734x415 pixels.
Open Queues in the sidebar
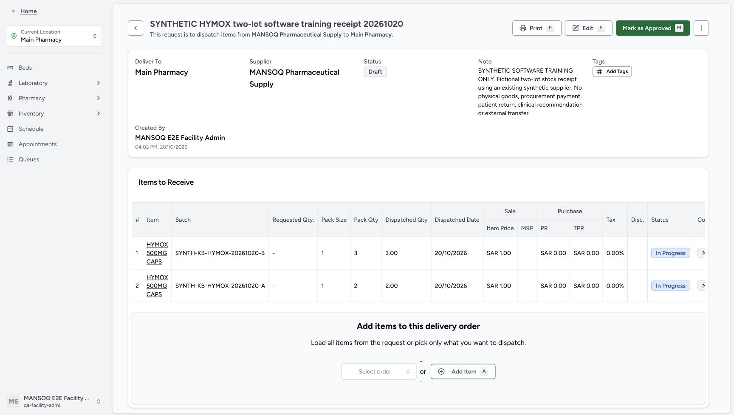coord(54,159)
